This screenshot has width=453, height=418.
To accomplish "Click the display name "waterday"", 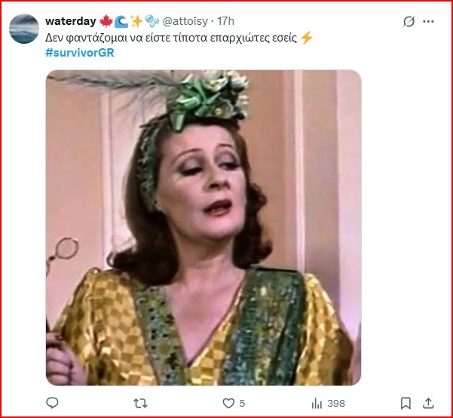I will point(70,21).
